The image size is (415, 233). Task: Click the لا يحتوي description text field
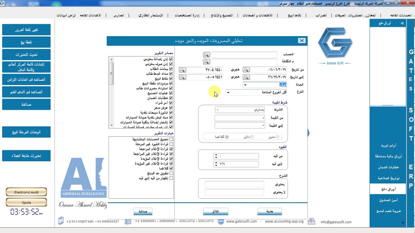click(234, 192)
